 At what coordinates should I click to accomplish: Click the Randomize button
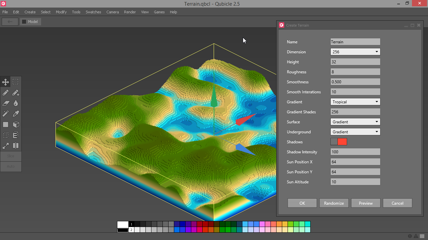[x=334, y=203]
